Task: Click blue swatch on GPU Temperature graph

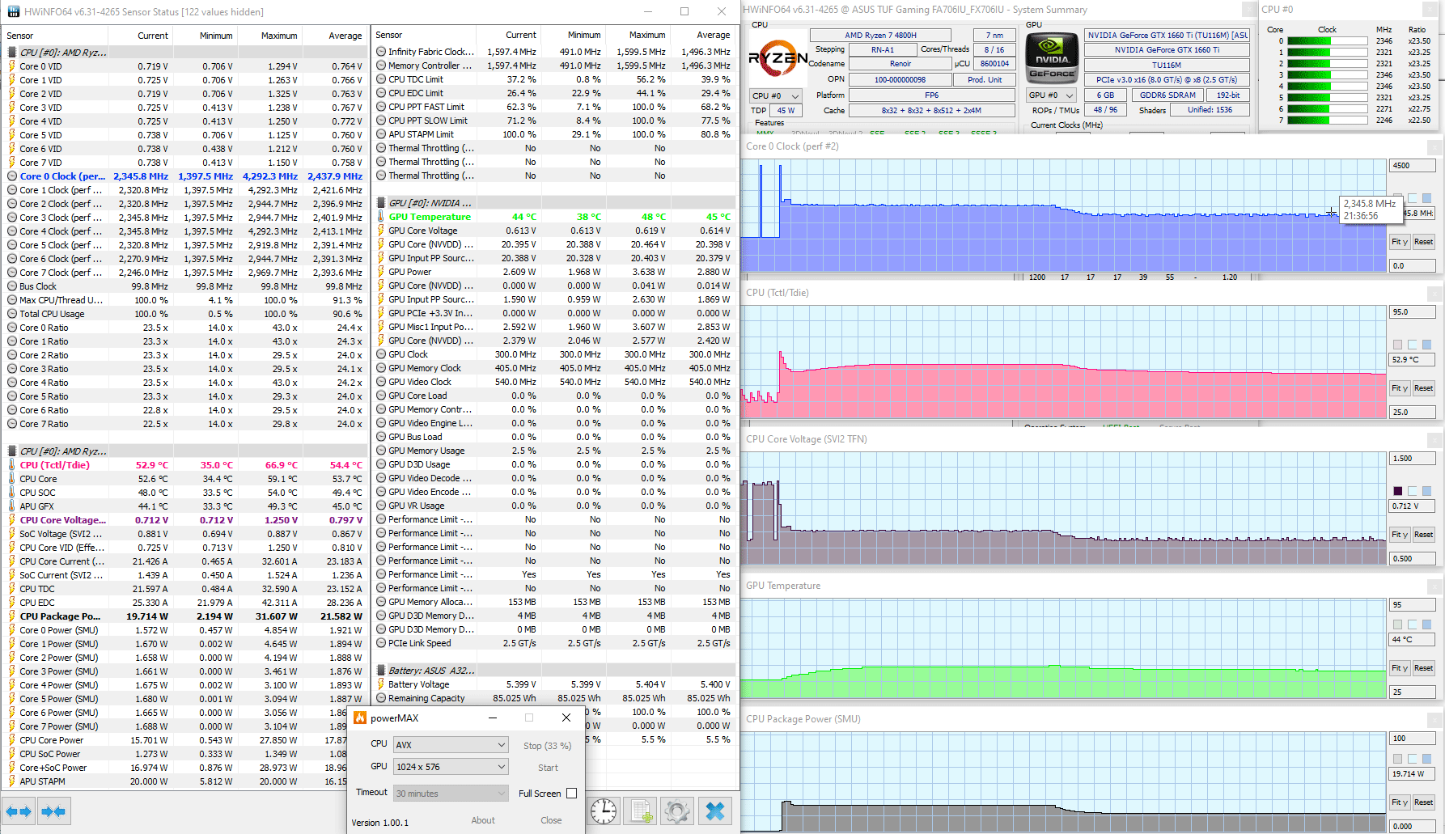Action: [1426, 624]
